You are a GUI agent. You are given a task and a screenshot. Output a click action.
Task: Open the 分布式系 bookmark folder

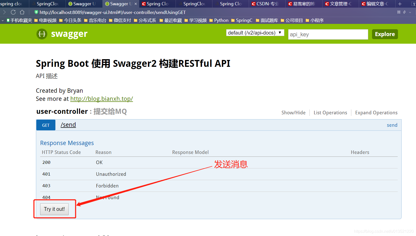click(145, 20)
